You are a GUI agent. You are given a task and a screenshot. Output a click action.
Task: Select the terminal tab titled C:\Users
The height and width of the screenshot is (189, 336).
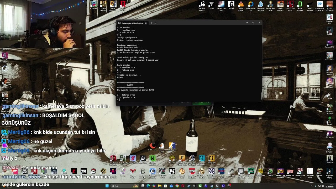132,23
